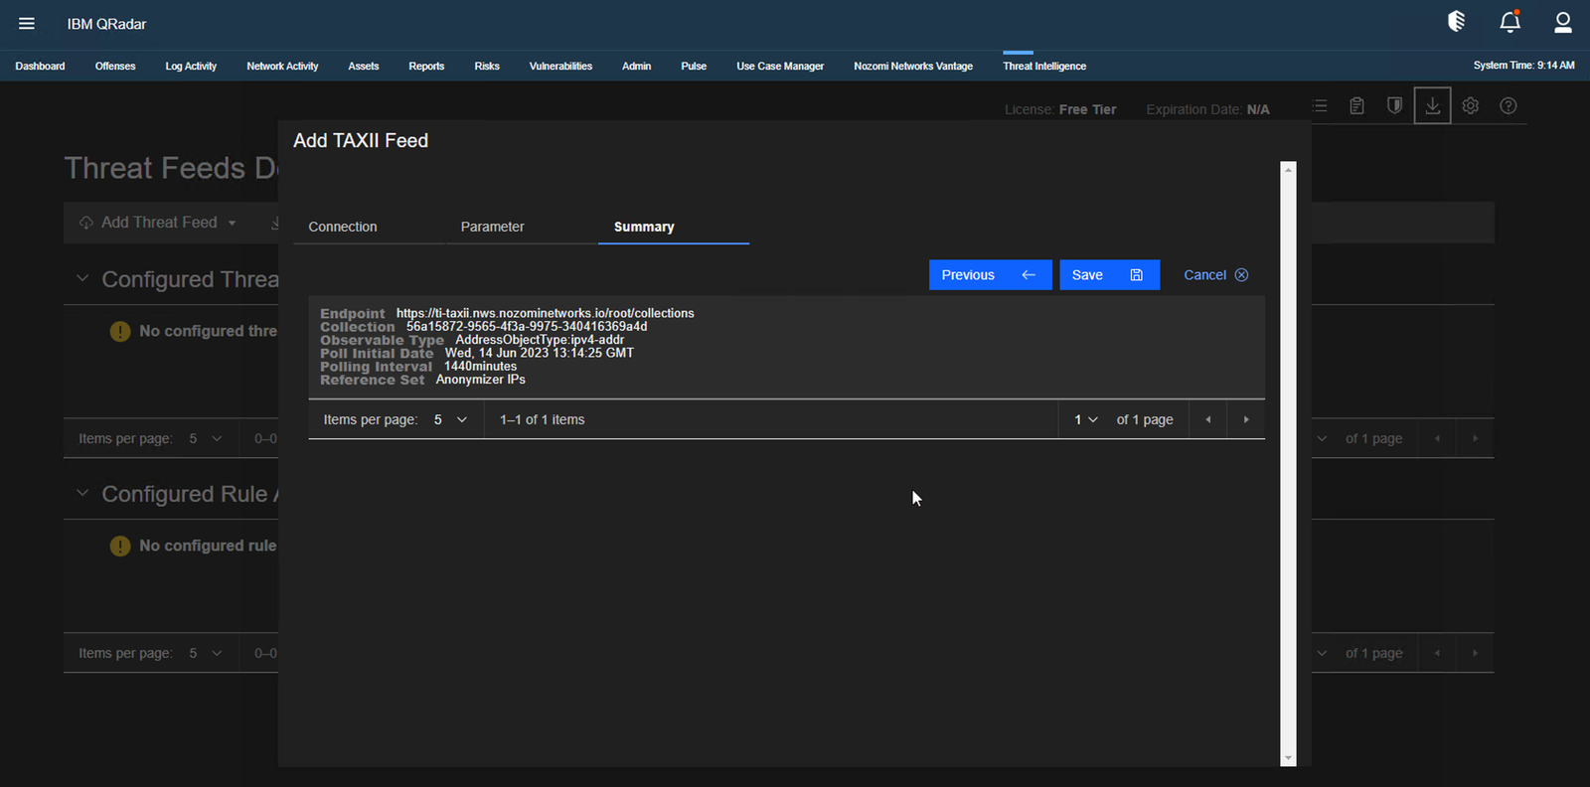This screenshot has width=1590, height=787.
Task: Open the Risks tab
Action: [487, 66]
